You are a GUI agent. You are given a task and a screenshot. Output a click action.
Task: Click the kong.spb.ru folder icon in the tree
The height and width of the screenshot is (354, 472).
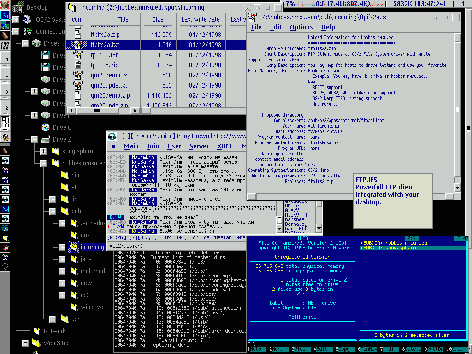[55, 151]
